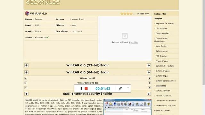Click uploader name qplus

tap(74, 25)
